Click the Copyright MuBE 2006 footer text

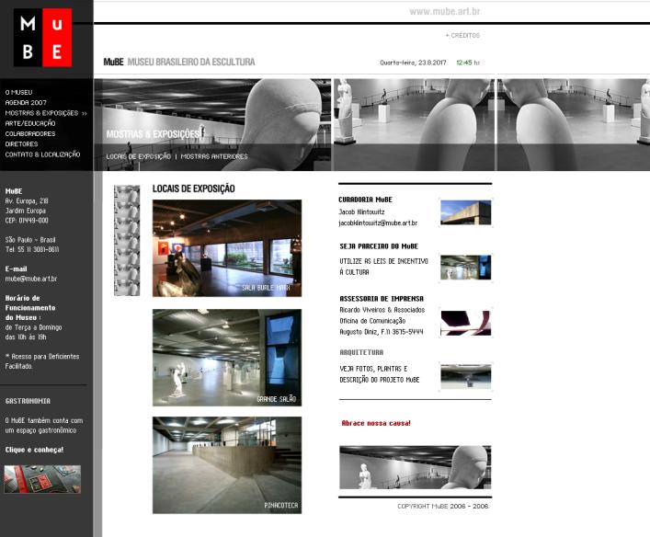click(x=443, y=506)
